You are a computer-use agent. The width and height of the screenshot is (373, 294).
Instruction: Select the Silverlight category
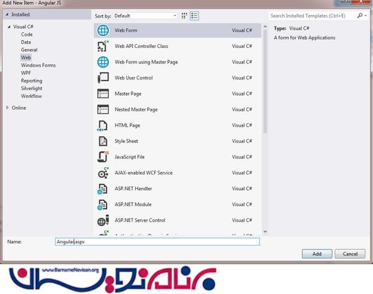(x=32, y=88)
